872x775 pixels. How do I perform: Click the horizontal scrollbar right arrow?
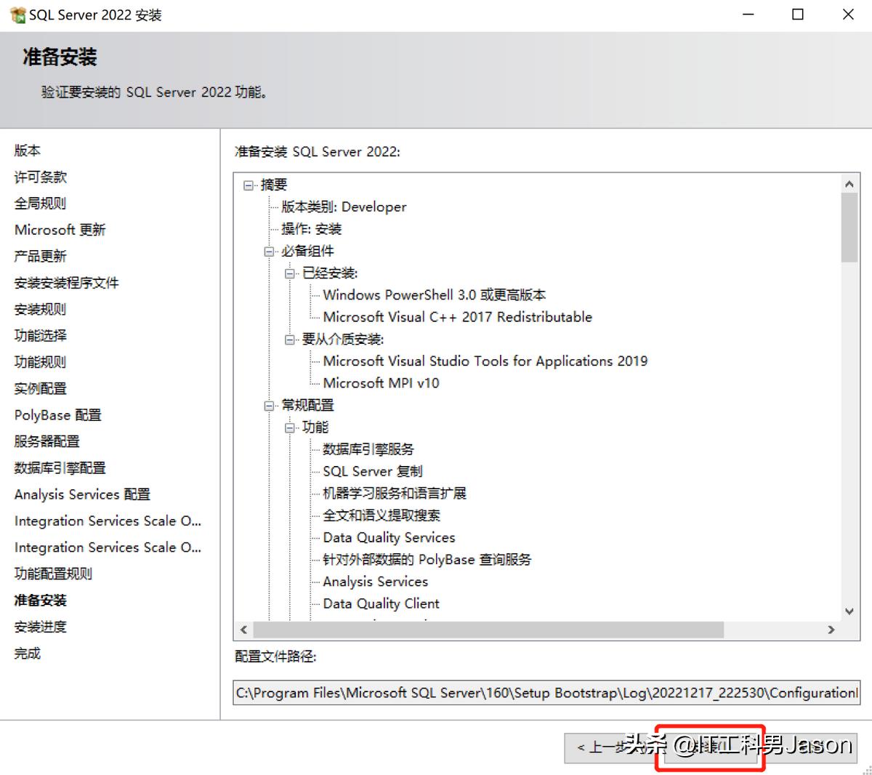[x=832, y=630]
